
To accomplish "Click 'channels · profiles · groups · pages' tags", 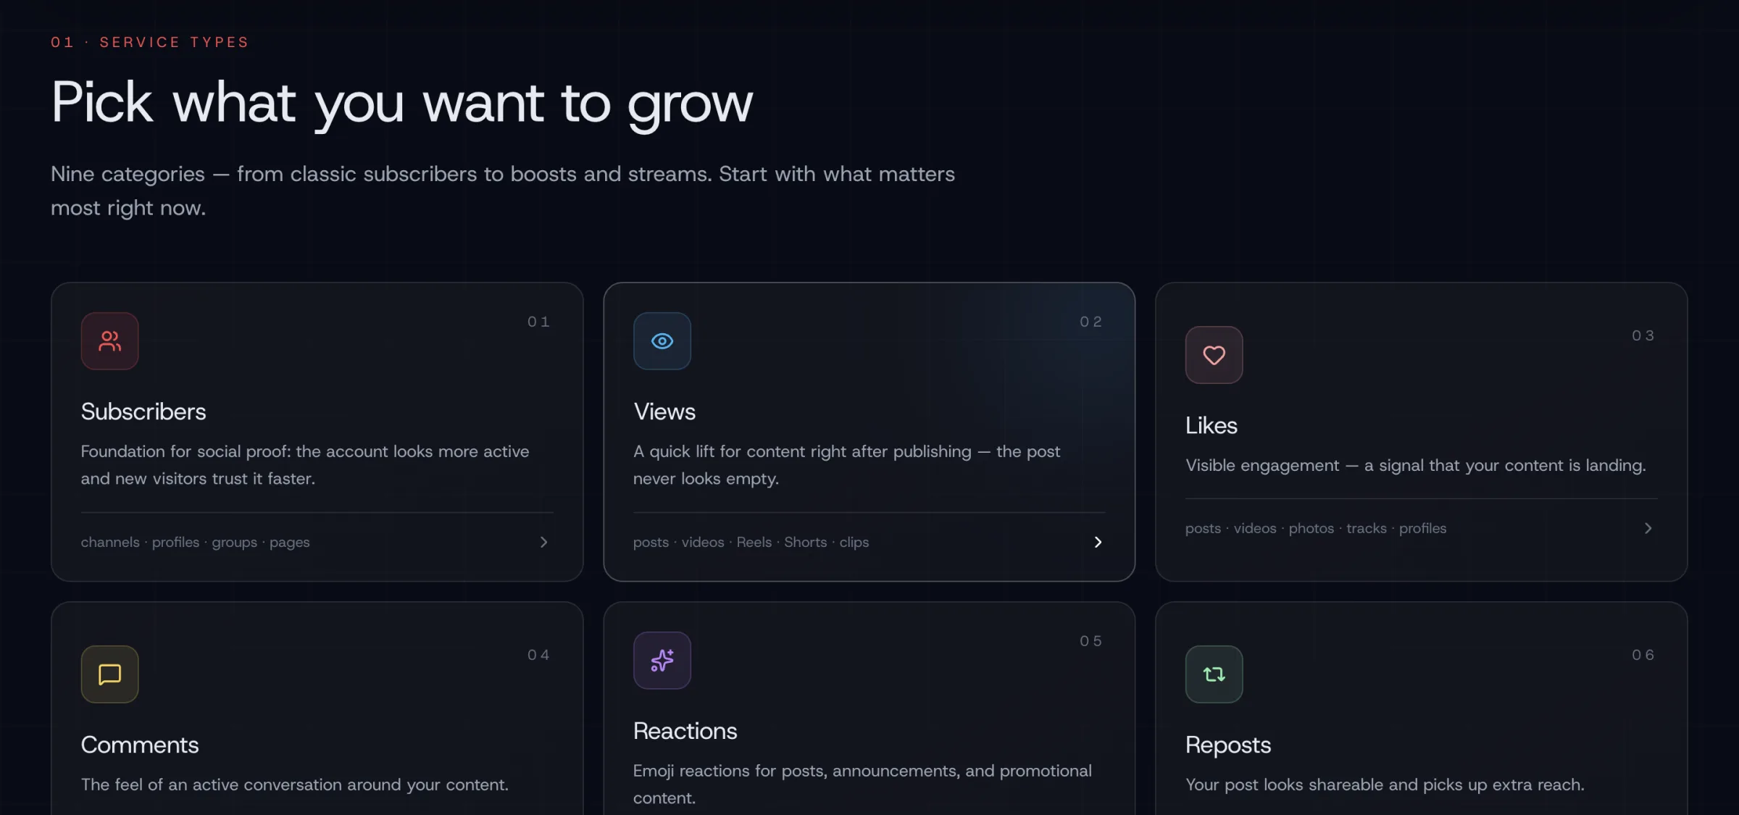I will [195, 542].
